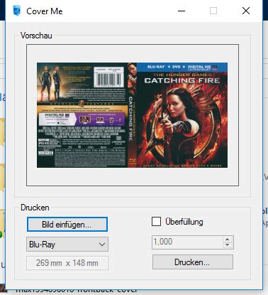Click the Cover Me app icon in title bar
This screenshot has width=268, height=295.
coord(16,11)
